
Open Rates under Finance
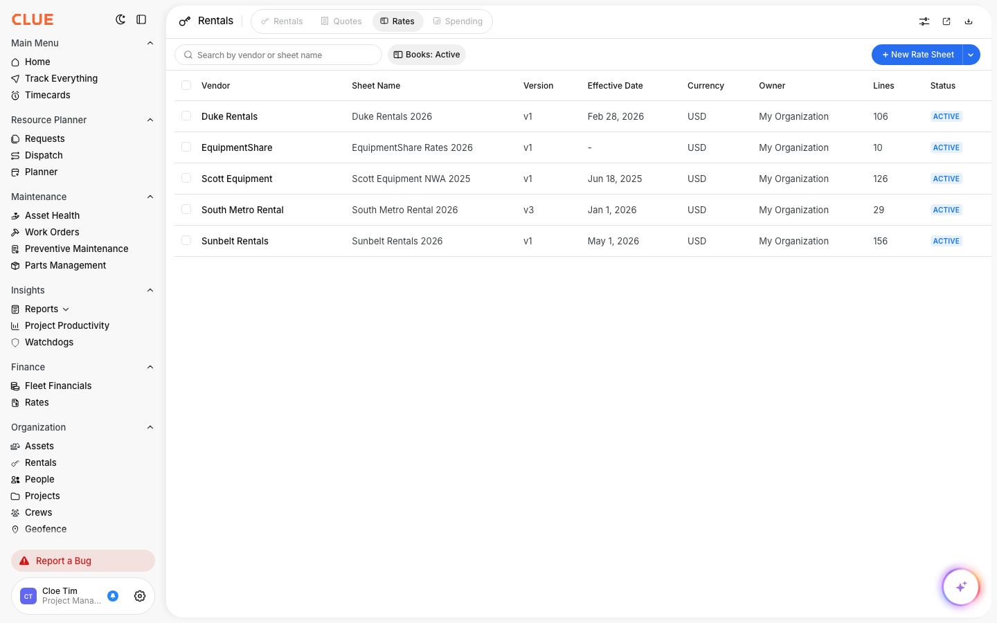click(37, 402)
